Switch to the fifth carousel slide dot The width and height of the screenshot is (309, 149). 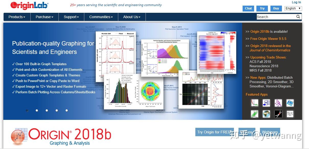click(67, 110)
